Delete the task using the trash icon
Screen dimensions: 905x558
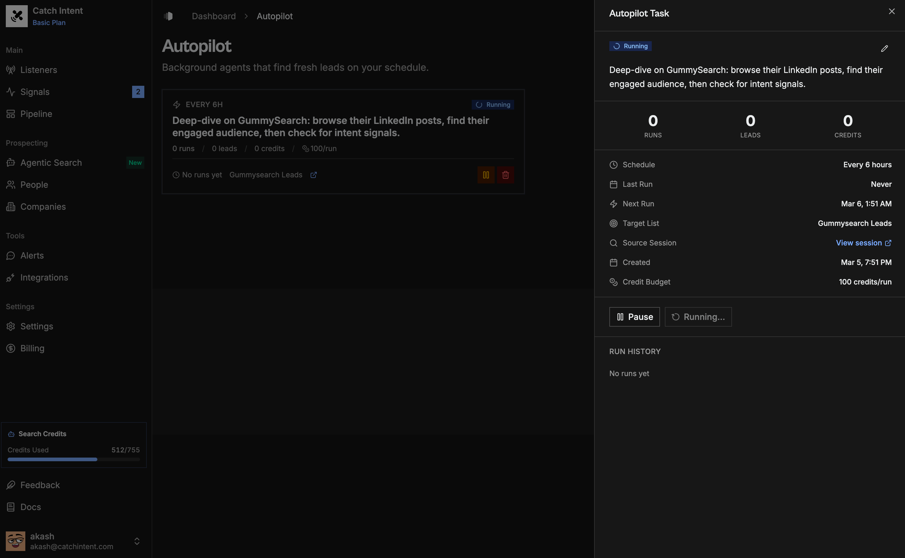coord(505,175)
